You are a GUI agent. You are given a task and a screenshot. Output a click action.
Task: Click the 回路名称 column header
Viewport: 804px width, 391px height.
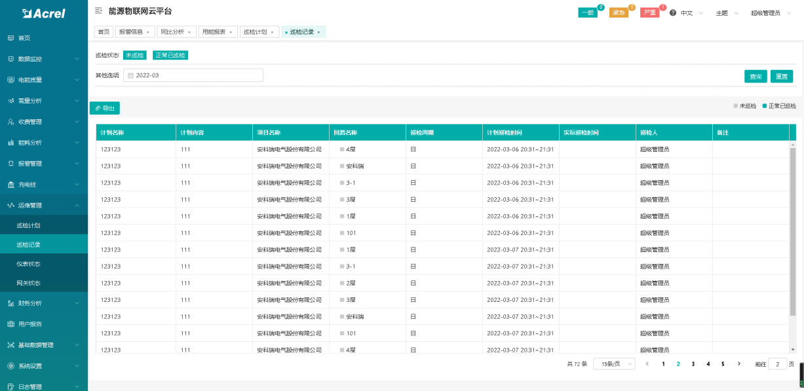[x=368, y=132]
